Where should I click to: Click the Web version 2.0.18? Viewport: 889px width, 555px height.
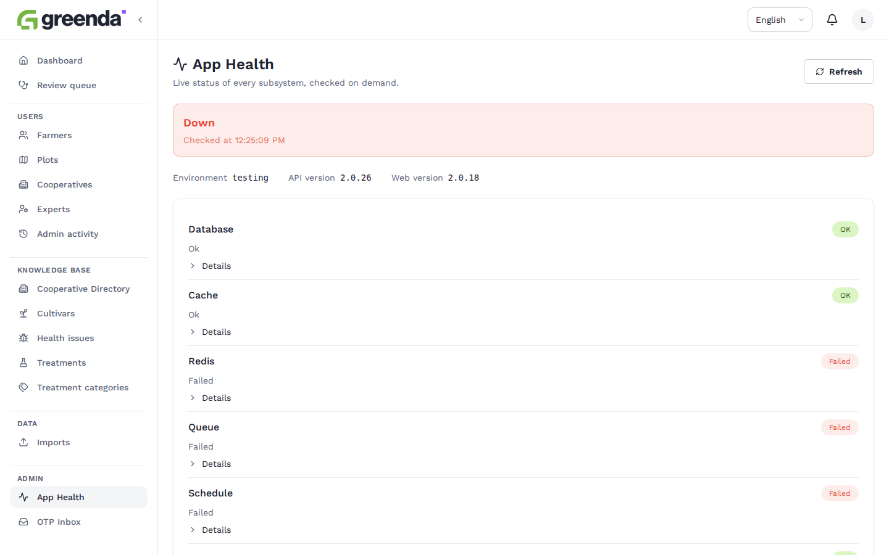464,178
